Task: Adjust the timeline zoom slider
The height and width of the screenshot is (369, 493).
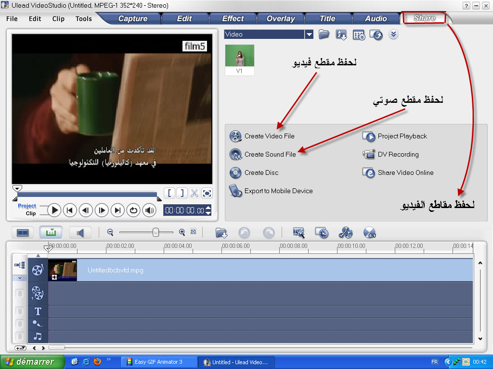Action: [x=156, y=232]
